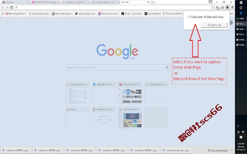247x154 pixels.
Task: Open screenshot-www-go...png downloaded file
Action: (176, 151)
